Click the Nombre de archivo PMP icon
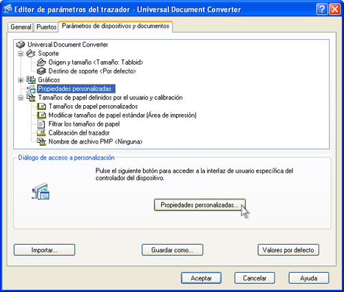Image resolution: width=344 pixels, height=292 pixels. (41, 142)
